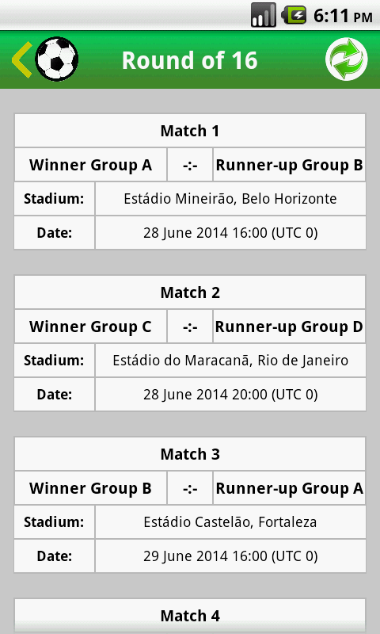The image size is (380, 634).
Task: Tap the battery charging status icon
Action: point(294,15)
